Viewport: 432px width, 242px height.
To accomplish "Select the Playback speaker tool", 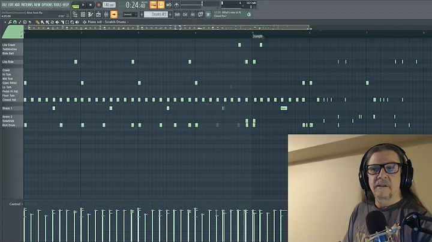I will point(77,22).
